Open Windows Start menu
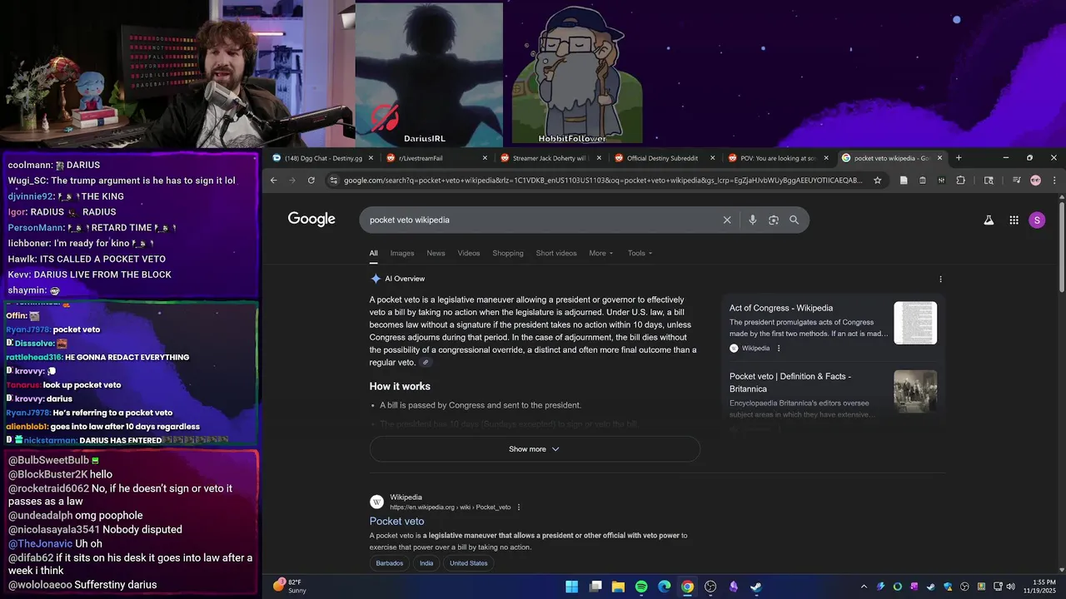The height and width of the screenshot is (599, 1066). click(x=572, y=587)
